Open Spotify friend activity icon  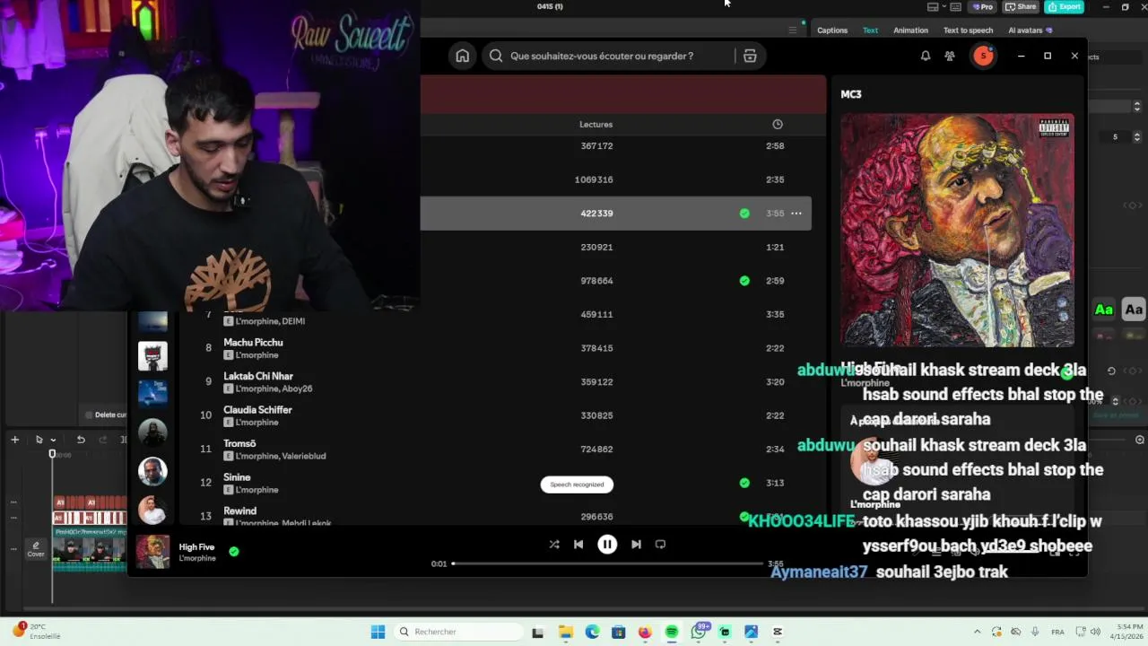(x=950, y=56)
